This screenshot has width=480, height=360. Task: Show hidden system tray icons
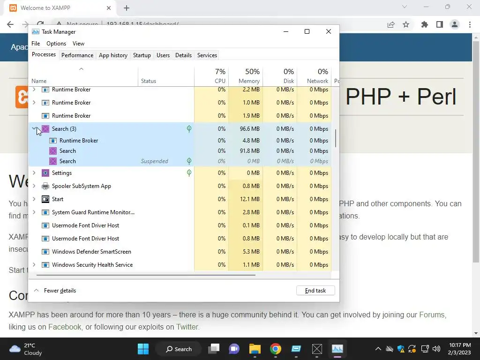378,349
